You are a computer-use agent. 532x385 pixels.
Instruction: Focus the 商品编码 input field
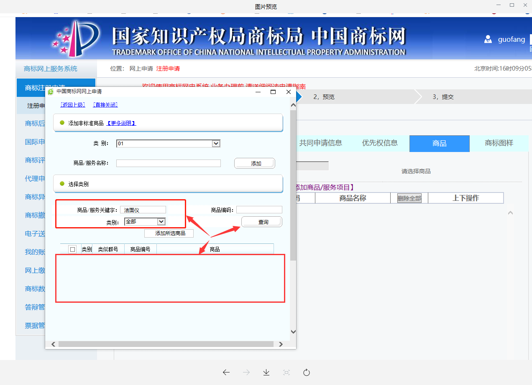[x=259, y=210]
